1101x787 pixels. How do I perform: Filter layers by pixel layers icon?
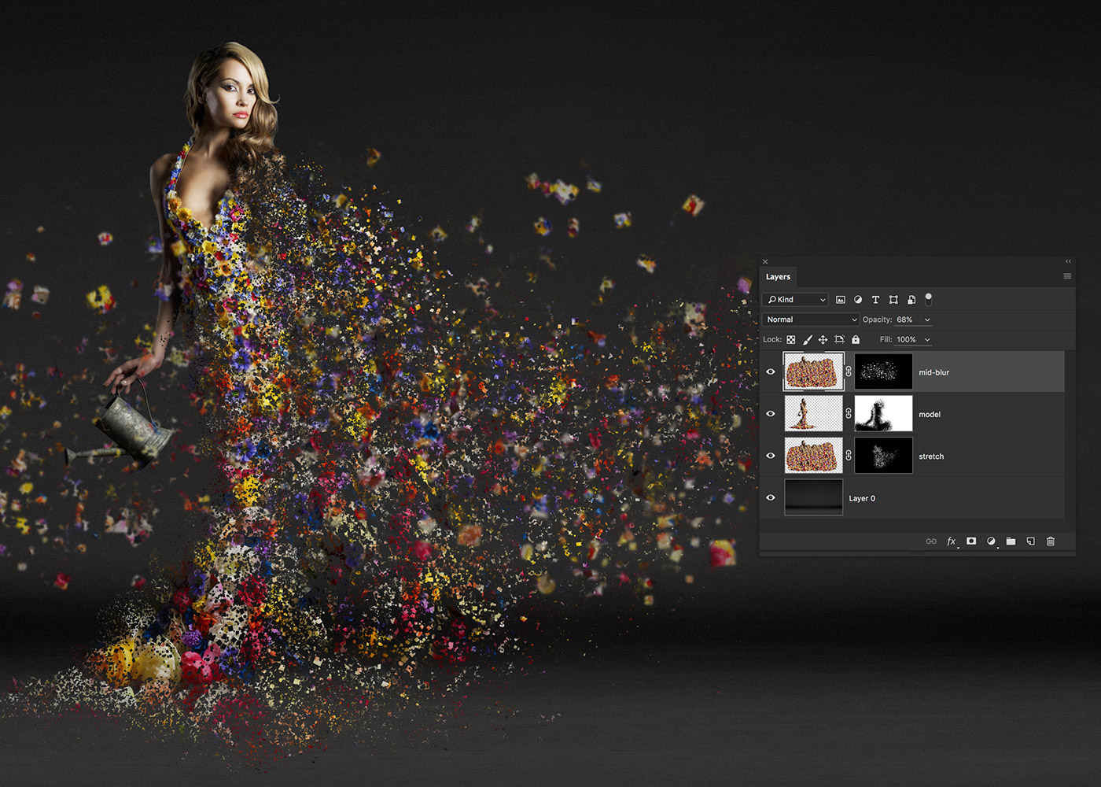click(x=840, y=300)
